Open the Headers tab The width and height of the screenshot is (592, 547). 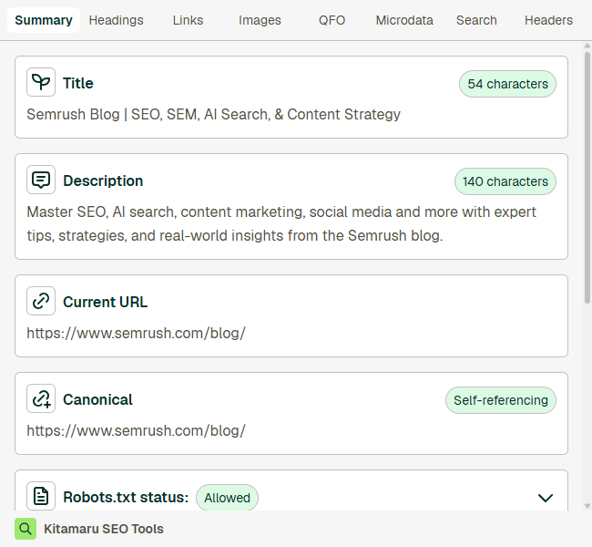click(548, 20)
